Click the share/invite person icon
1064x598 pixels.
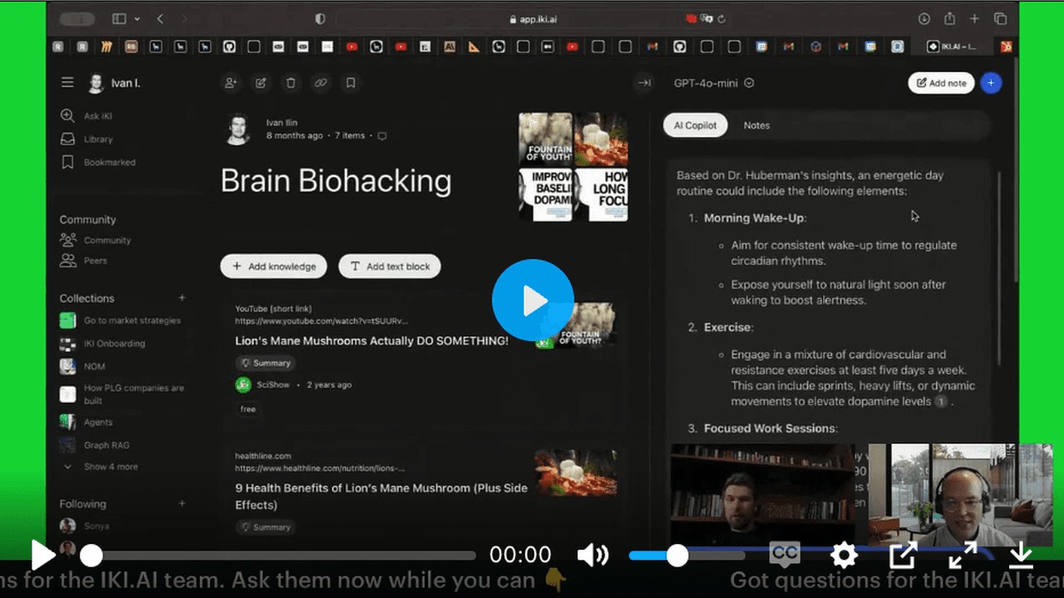[x=230, y=83]
